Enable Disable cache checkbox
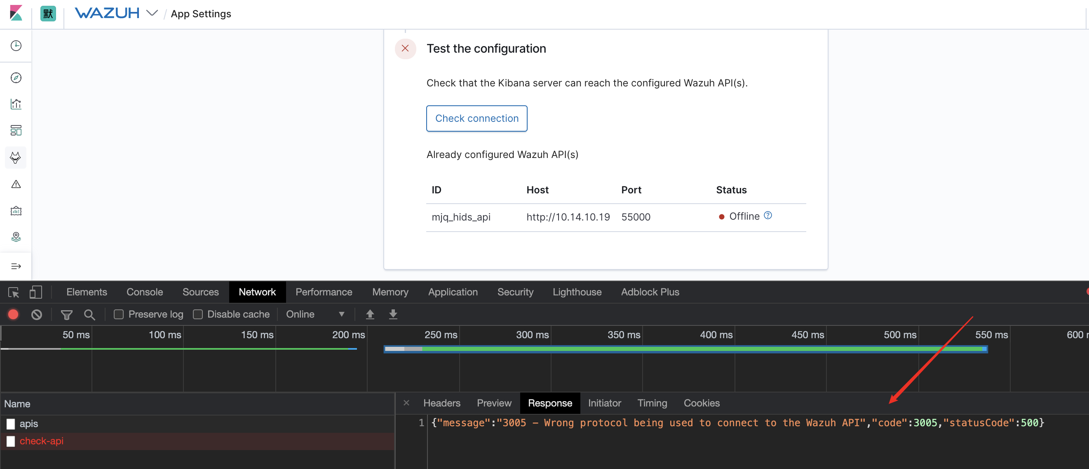This screenshot has width=1089, height=469. tap(197, 314)
